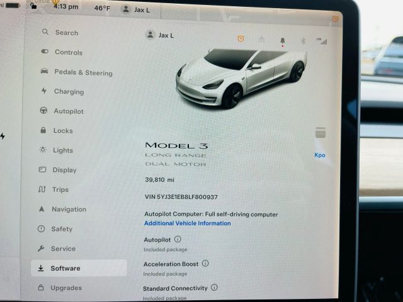The image size is (403, 302).
Task: Show info for Acceleration Boost package
Action: (x=205, y=263)
